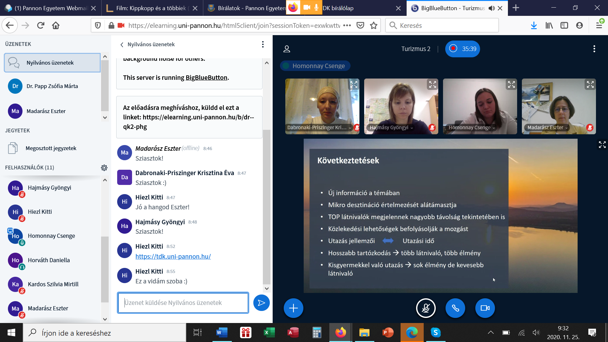Viewport: 608px width, 342px height.
Task: Collapse chat using back chevron
Action: click(x=122, y=45)
